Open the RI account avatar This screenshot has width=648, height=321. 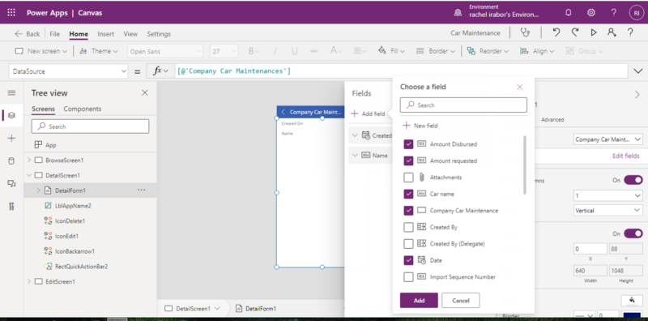(x=637, y=13)
